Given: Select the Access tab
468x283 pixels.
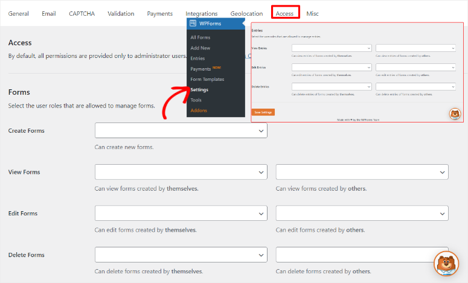Looking at the screenshot, I should point(284,14).
